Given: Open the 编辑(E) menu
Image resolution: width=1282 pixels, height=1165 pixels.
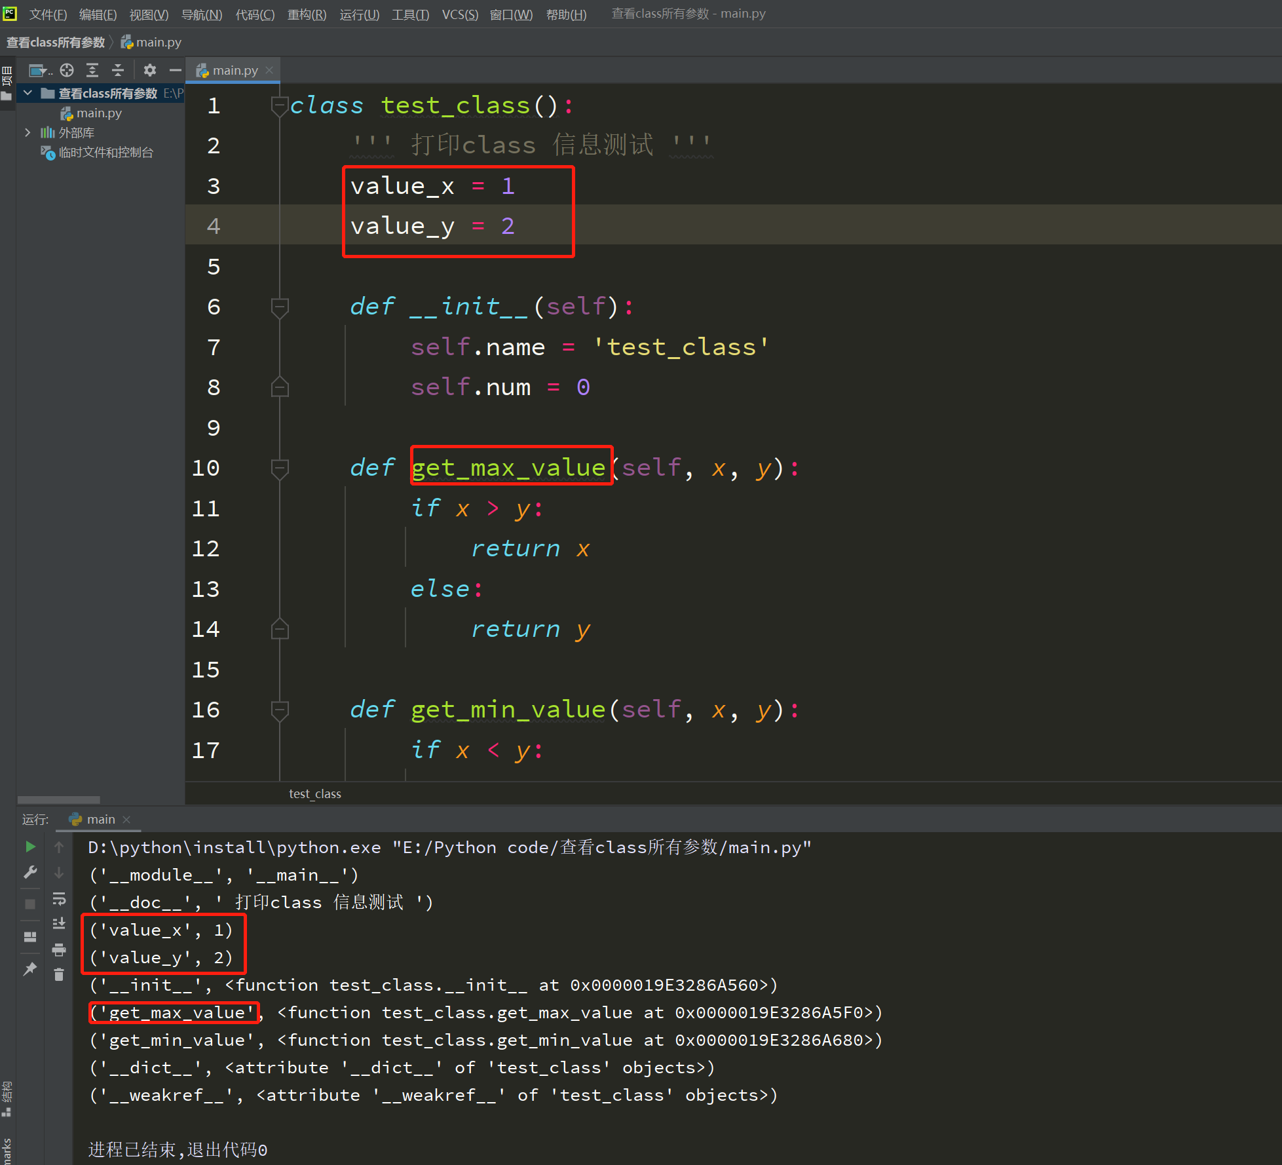Looking at the screenshot, I should (98, 14).
